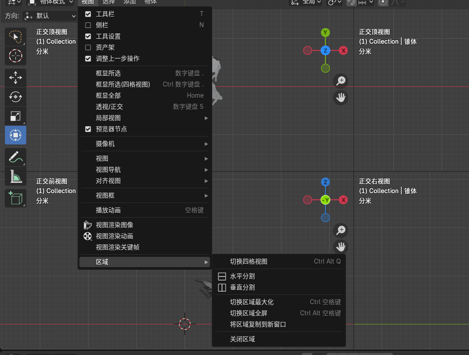Choose 切换区域最大化 in submenu
This screenshot has width=469, height=355.
pos(279,302)
